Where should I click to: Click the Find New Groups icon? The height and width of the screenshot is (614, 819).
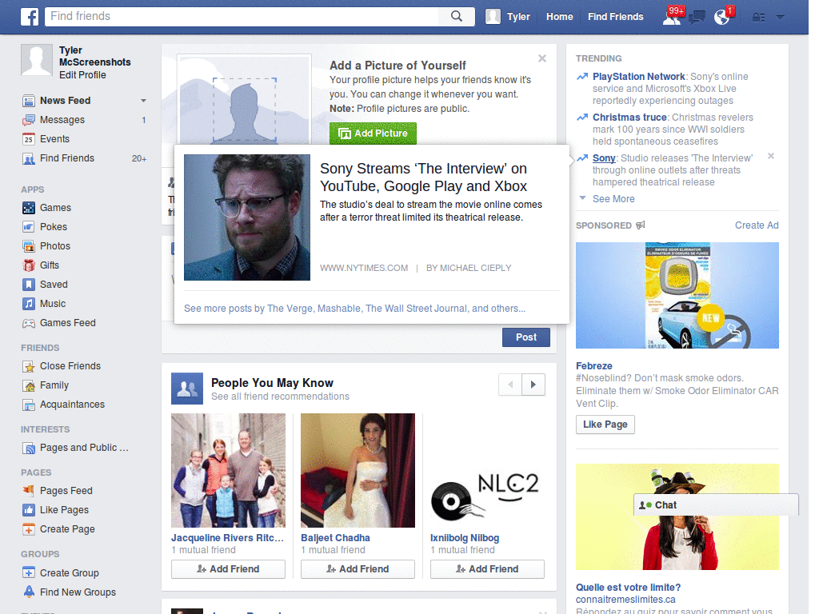tap(29, 592)
